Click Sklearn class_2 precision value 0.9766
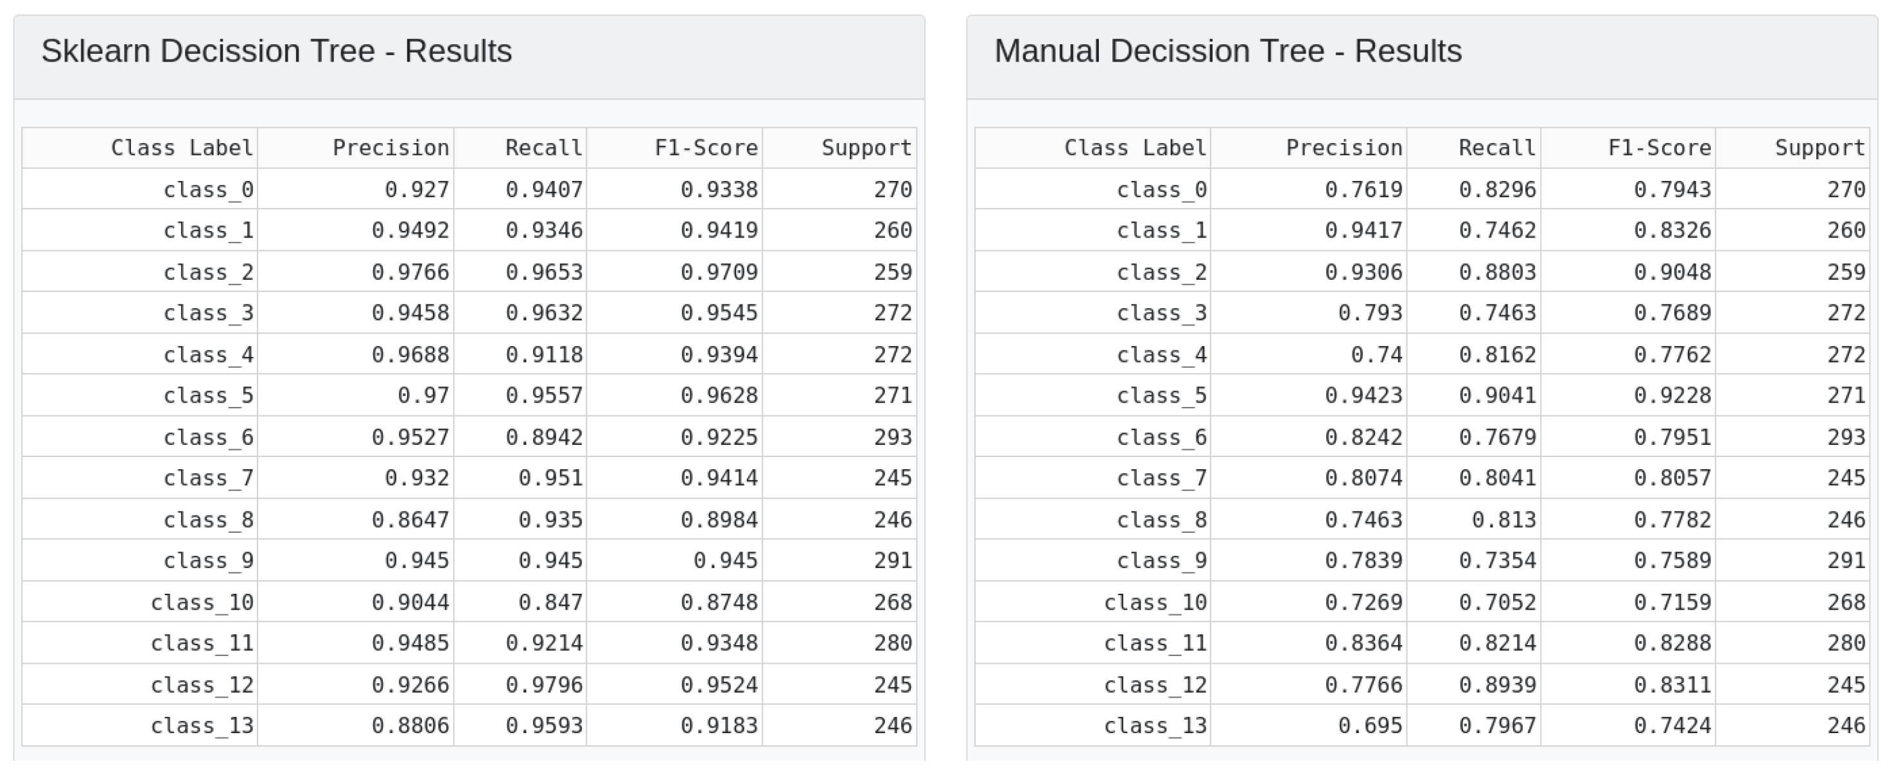The height and width of the screenshot is (778, 1894). point(410,272)
